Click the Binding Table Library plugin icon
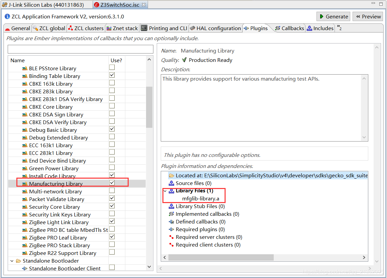Image resolution: width=387 pixels, height=278 pixels. tap(25, 76)
